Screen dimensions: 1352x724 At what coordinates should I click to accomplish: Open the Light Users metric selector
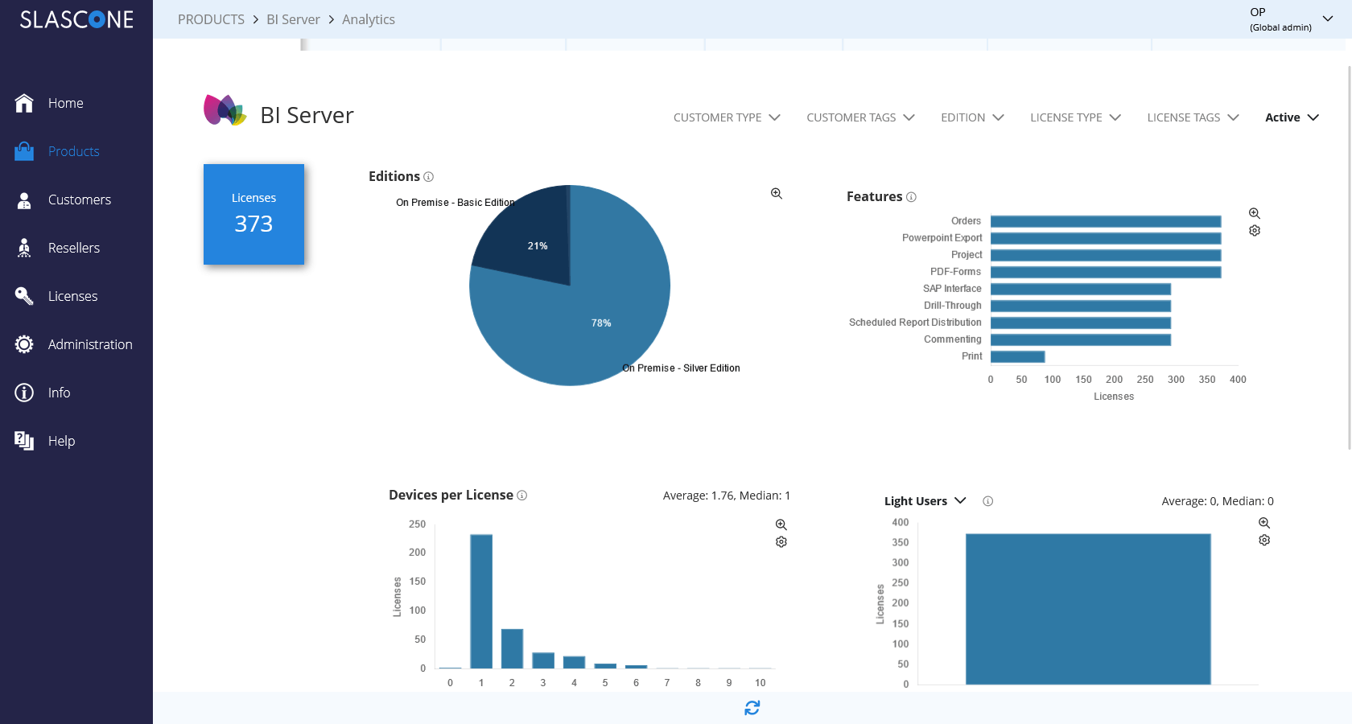point(925,501)
